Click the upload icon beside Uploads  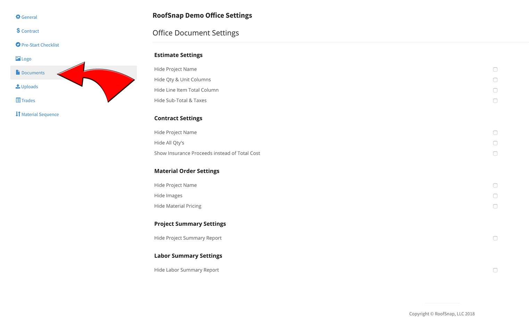click(18, 86)
